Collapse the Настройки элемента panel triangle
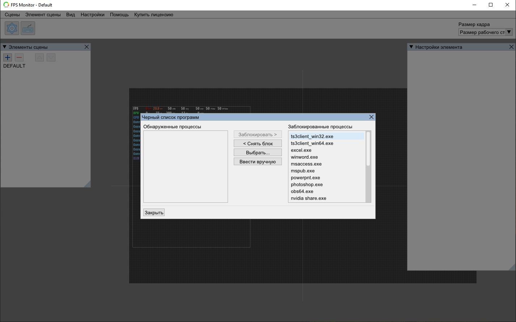Image resolution: width=516 pixels, height=322 pixels. click(411, 47)
